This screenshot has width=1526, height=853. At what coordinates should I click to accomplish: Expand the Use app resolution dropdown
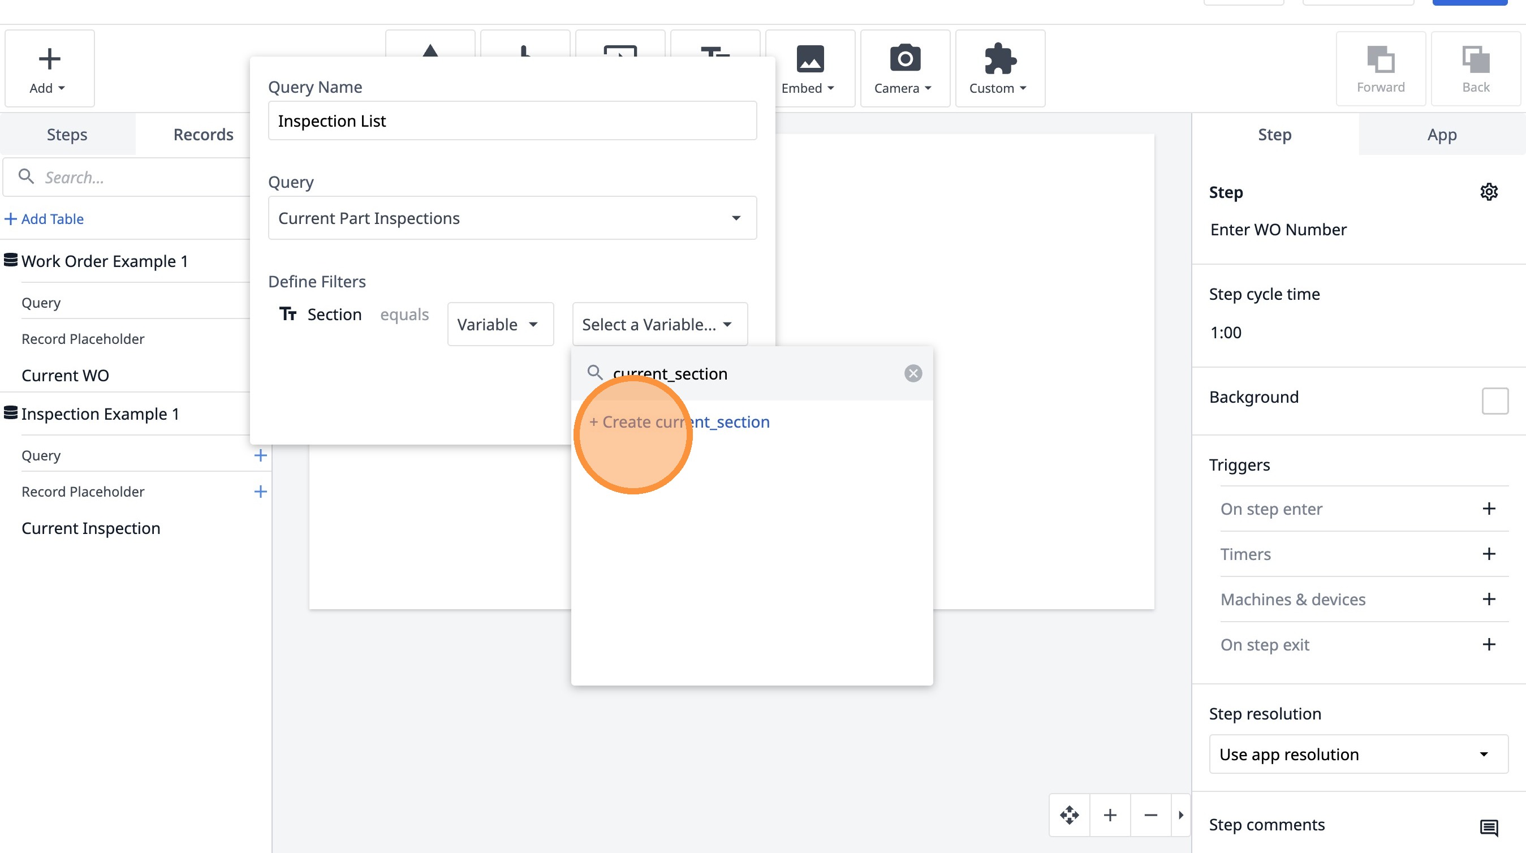(x=1358, y=754)
